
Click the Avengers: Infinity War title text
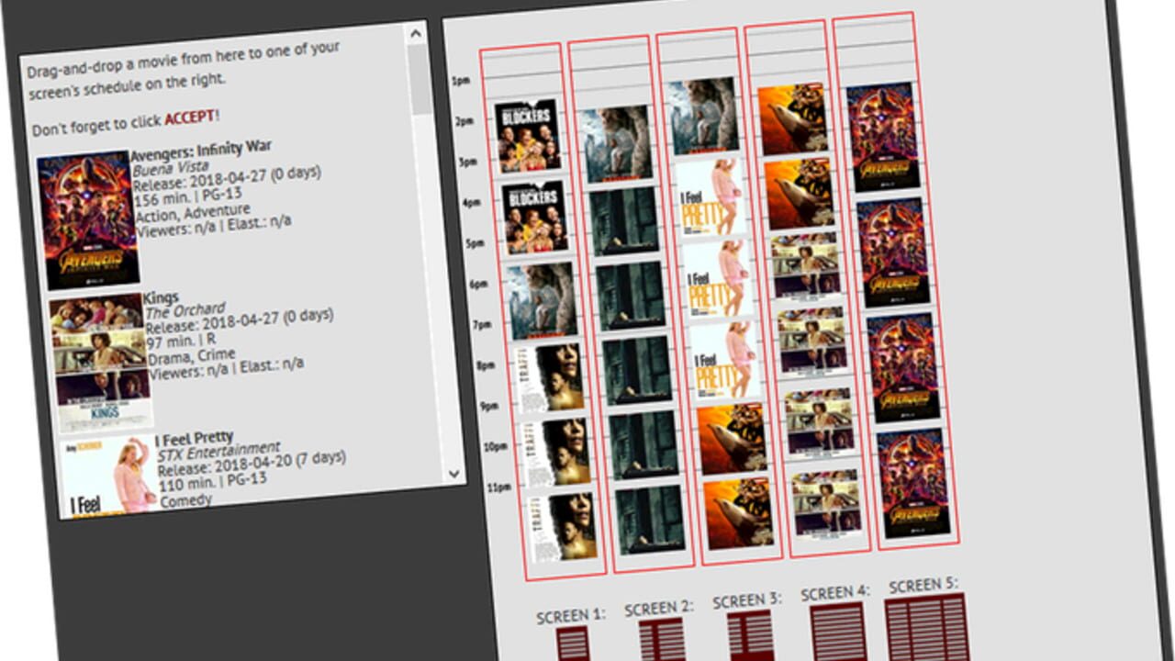(x=201, y=149)
